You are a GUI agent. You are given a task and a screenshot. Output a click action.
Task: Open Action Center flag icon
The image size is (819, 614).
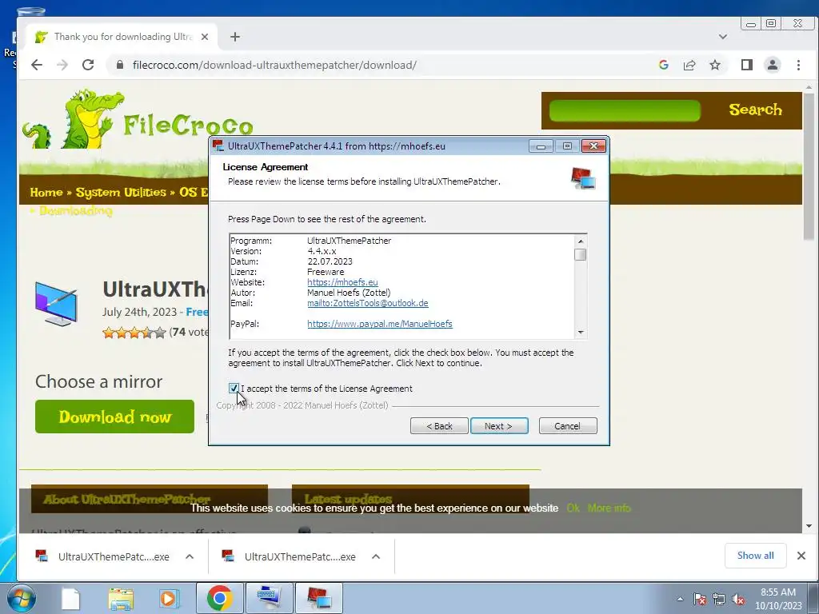(700, 599)
